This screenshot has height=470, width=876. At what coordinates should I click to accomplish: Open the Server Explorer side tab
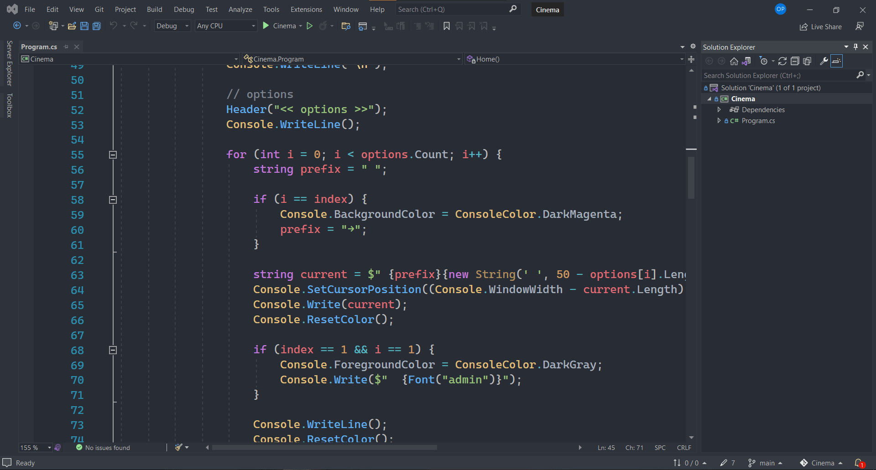[x=9, y=63]
